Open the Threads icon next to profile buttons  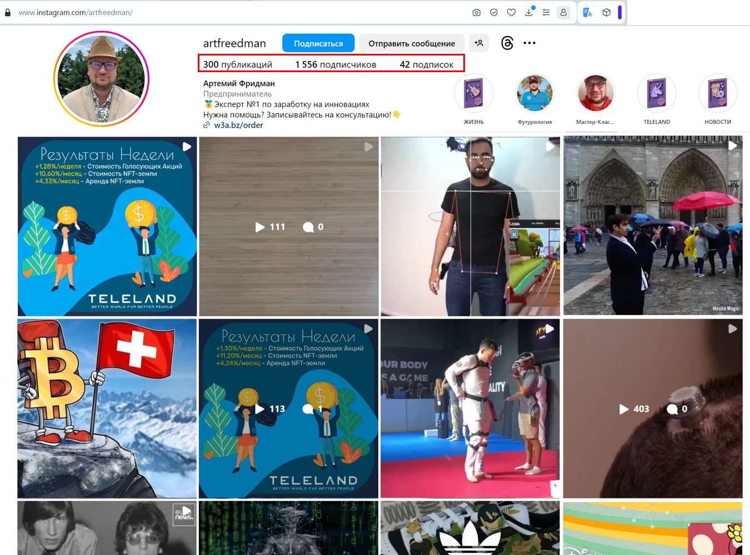click(x=507, y=43)
